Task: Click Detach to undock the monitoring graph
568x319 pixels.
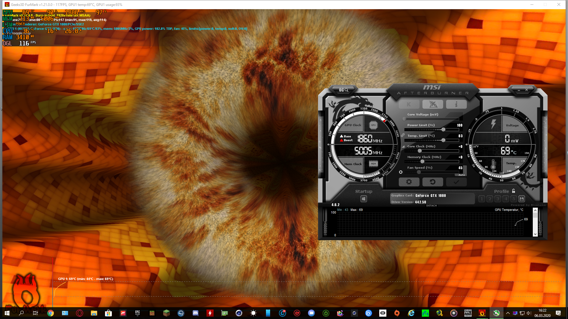Action: pyautogui.click(x=431, y=206)
